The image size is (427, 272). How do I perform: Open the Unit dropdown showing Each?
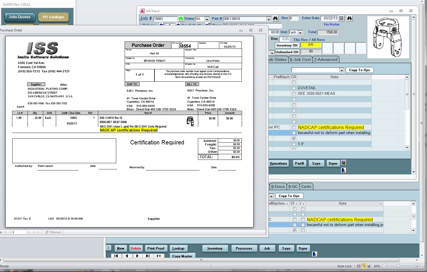(x=300, y=32)
